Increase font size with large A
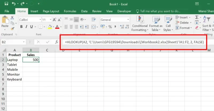The height and width of the screenshot is (111, 214). click(54, 20)
